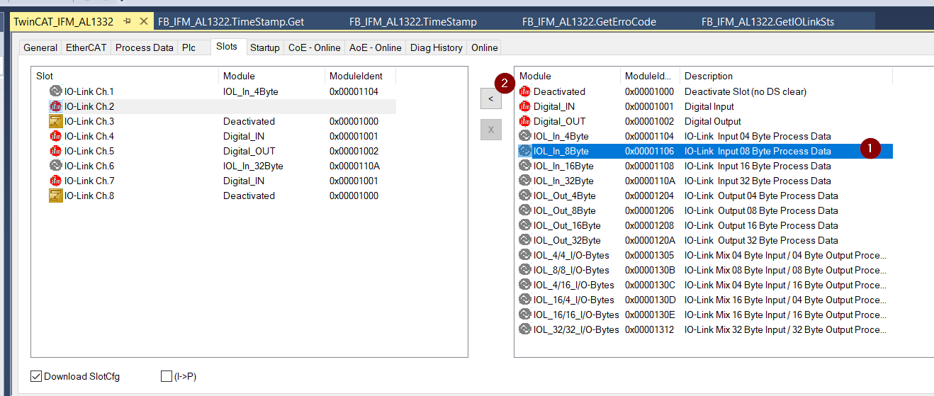The image size is (934, 396).
Task: Click the IOL_4/16_I/O-Bytes module icon
Action: 525,285
